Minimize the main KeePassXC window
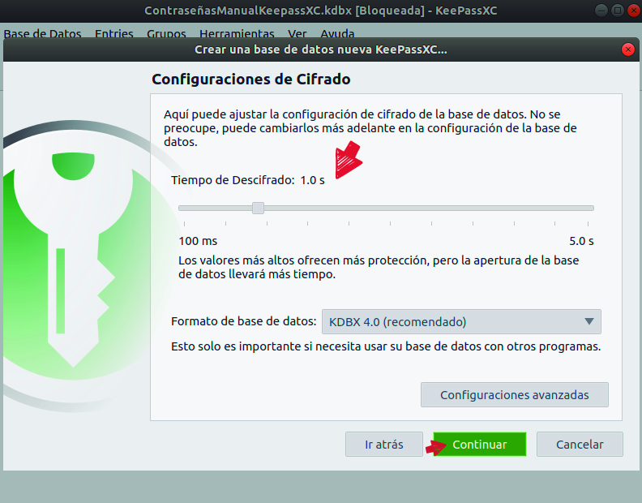642x503 pixels. (x=601, y=11)
